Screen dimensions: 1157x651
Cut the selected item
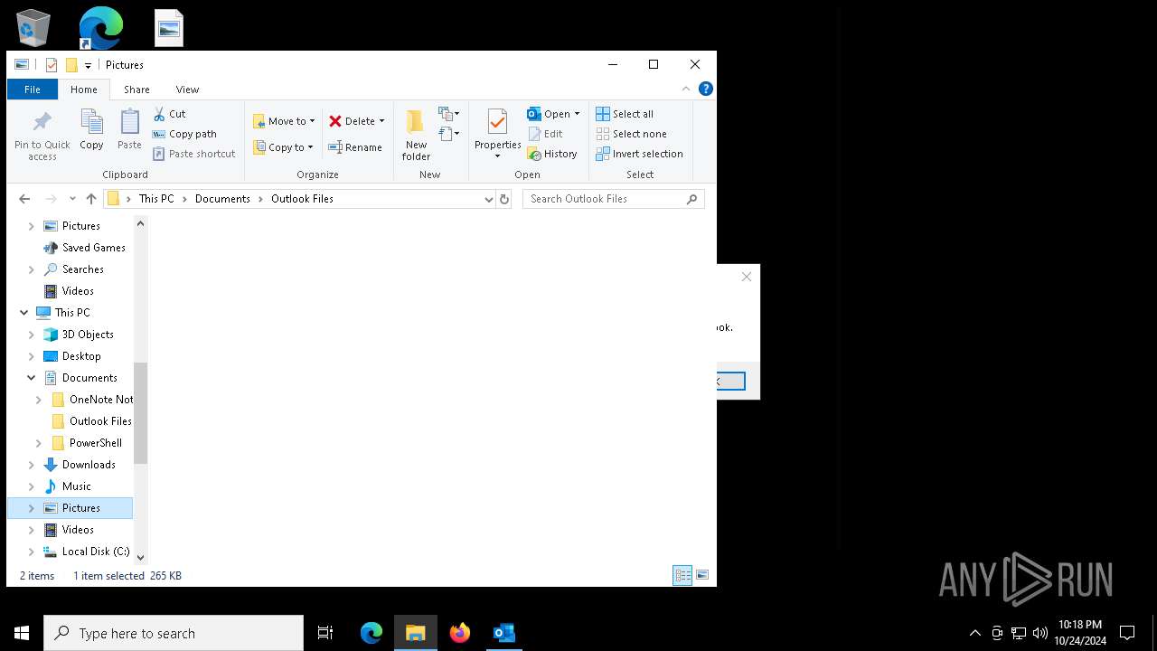[169, 114]
